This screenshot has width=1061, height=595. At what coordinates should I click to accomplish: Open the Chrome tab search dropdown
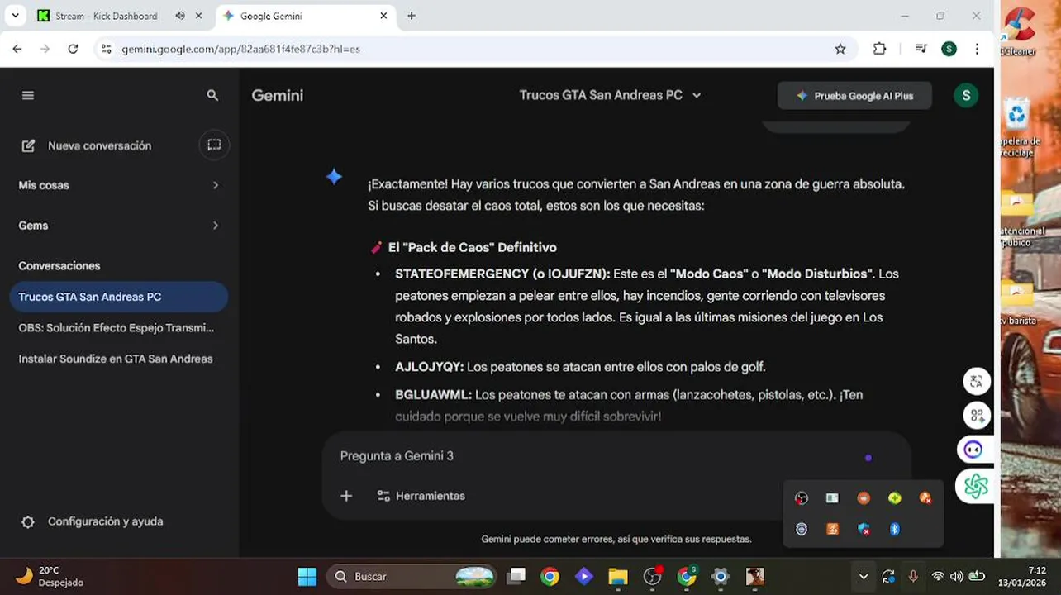15,16
